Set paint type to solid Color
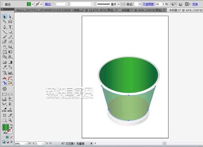Screen dimensions: 203x147 [x=4, y=137]
